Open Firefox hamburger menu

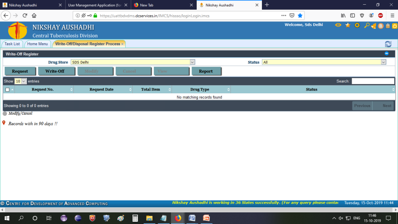(393, 16)
